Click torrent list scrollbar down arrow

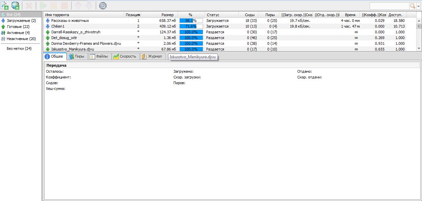419,49
